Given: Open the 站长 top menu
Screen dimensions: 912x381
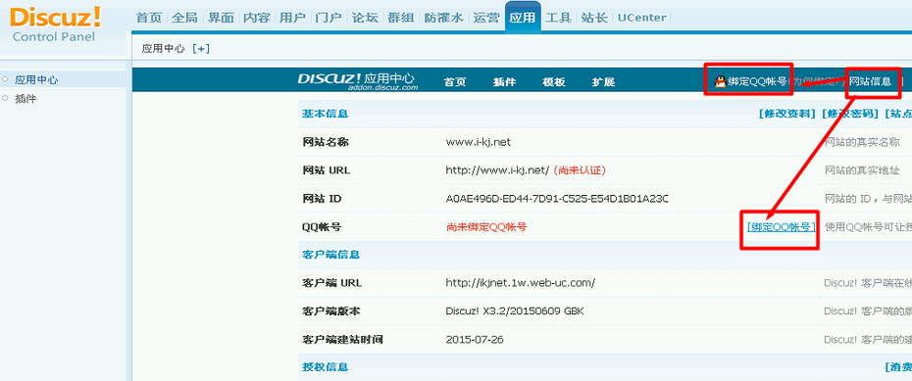Looking at the screenshot, I should point(594,18).
